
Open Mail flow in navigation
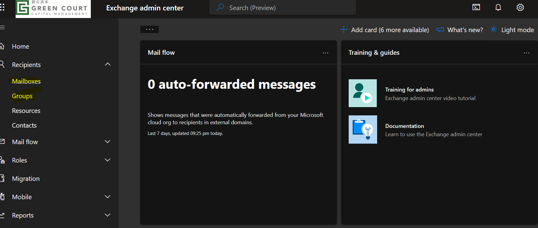pyautogui.click(x=25, y=142)
